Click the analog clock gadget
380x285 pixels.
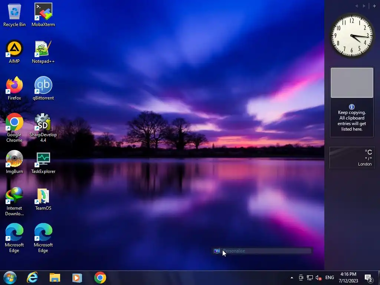pyautogui.click(x=352, y=36)
